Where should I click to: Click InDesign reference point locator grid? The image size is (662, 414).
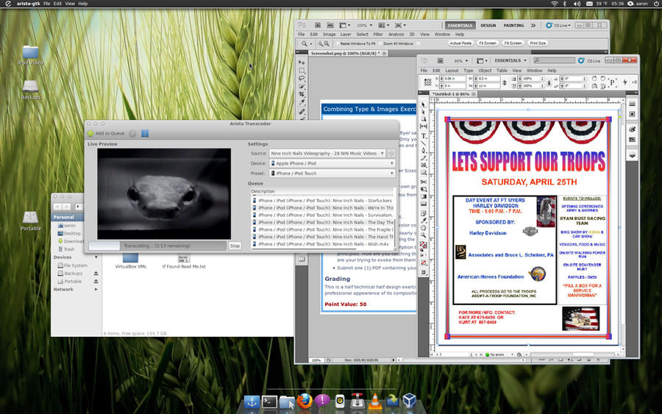[427, 82]
